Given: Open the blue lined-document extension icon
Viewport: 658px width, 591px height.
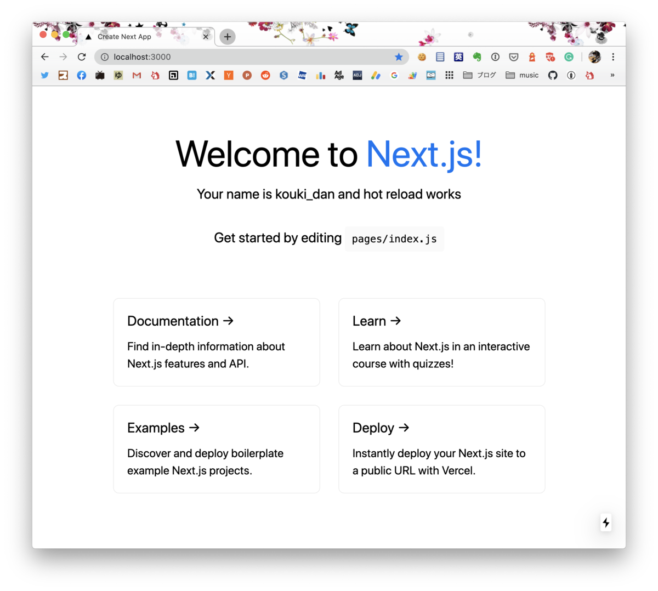Looking at the screenshot, I should [440, 57].
